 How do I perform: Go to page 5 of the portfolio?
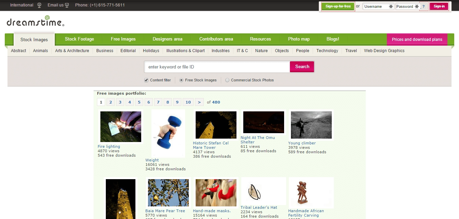(x=139, y=102)
